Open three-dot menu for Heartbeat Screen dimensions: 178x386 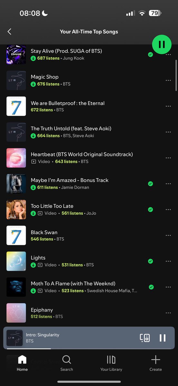coord(168,158)
